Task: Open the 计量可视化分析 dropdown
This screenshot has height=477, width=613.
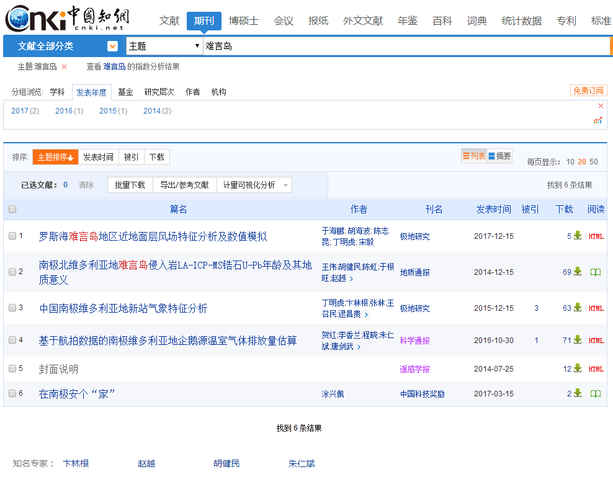Action: pos(254,184)
